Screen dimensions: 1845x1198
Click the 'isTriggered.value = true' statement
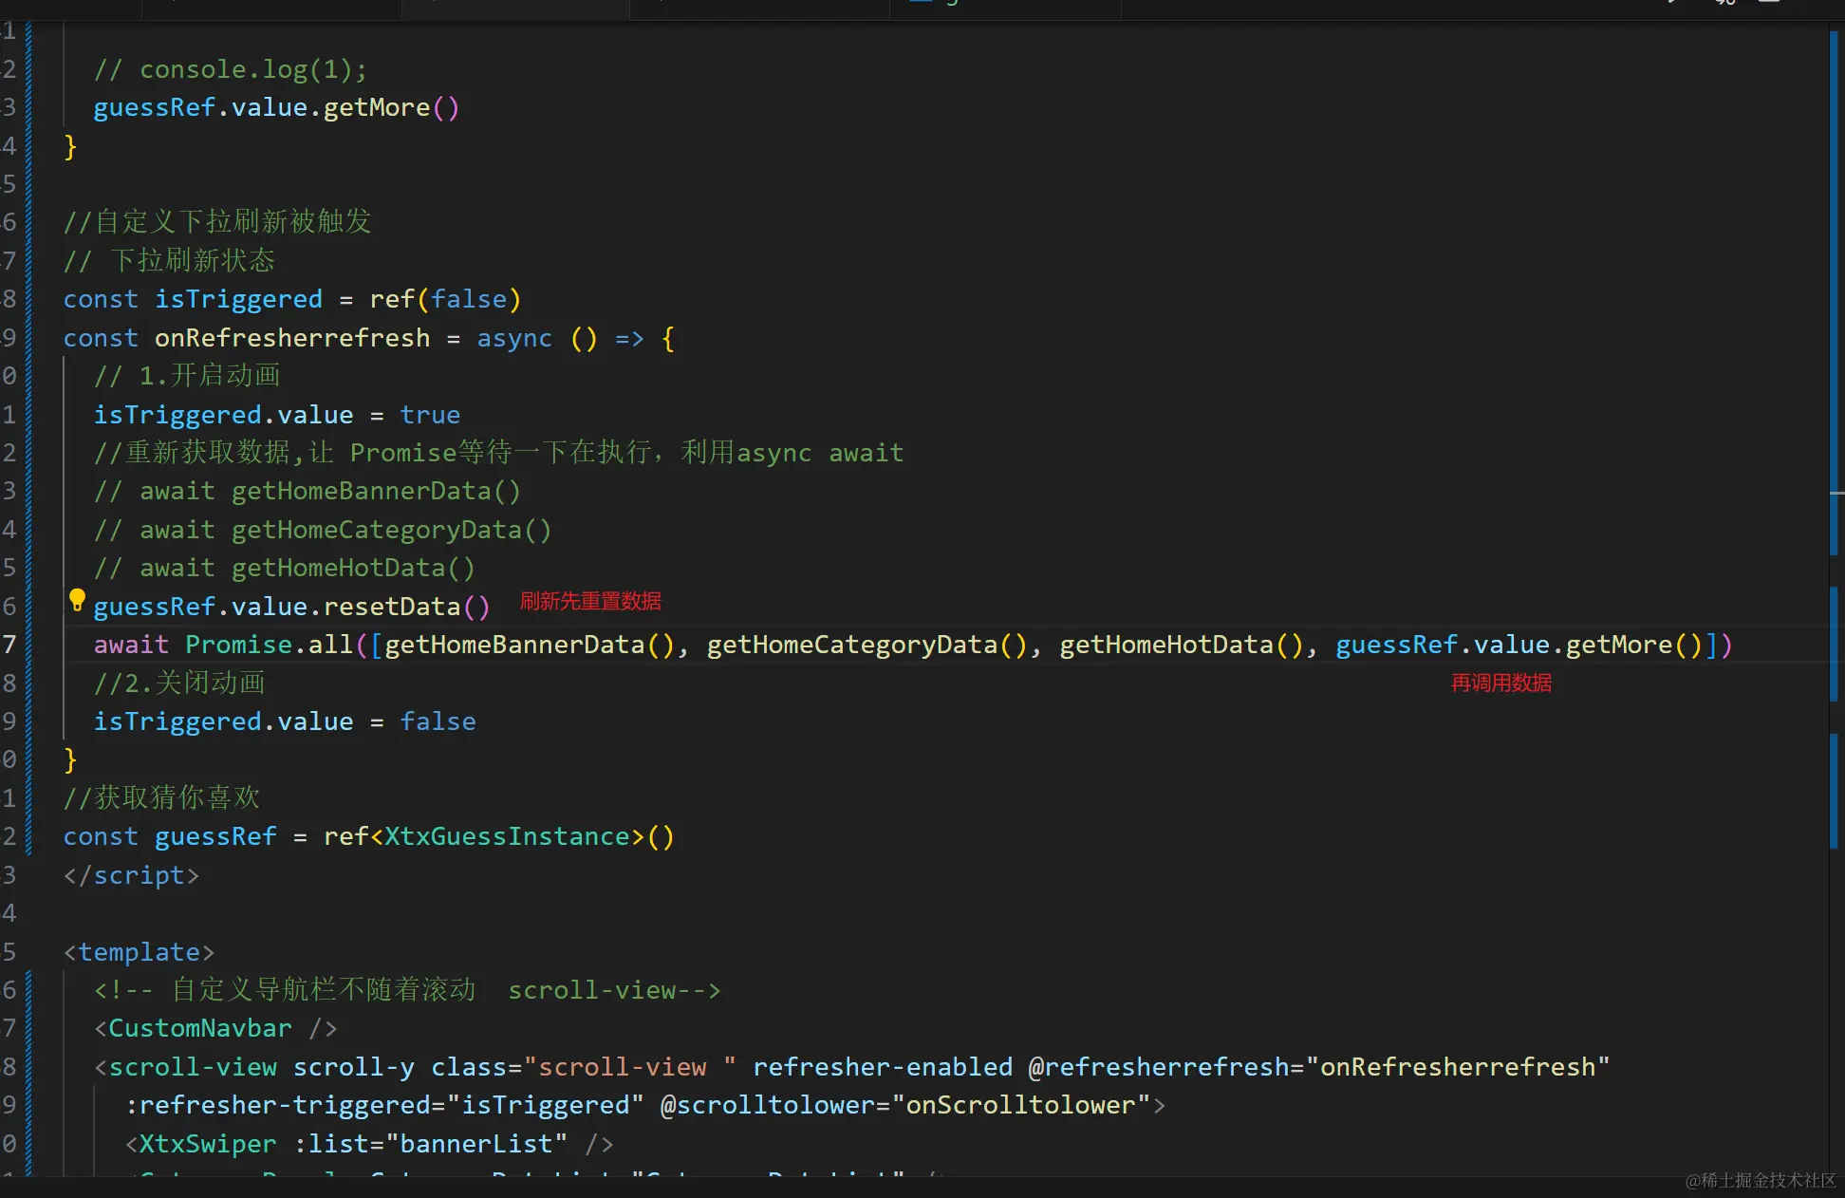click(277, 415)
